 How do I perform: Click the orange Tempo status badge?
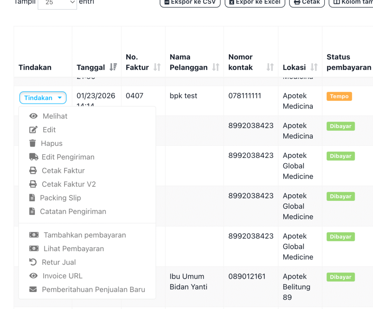pyautogui.click(x=339, y=96)
